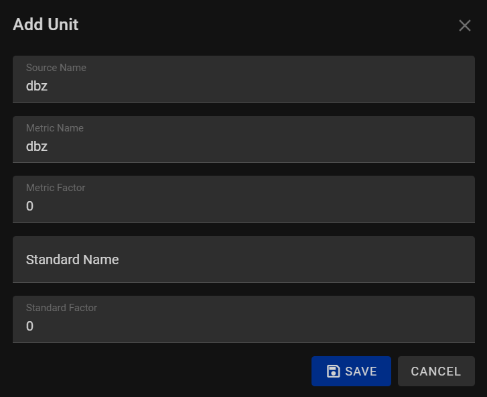Click the Source Name input field
This screenshot has height=397, width=487.
coord(244,79)
